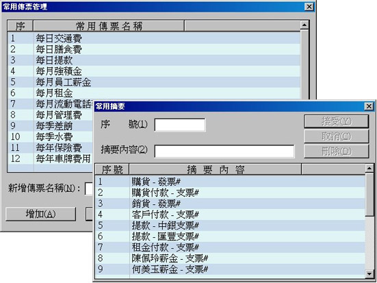Choose summary row 購貨 - 發票#

point(230,182)
